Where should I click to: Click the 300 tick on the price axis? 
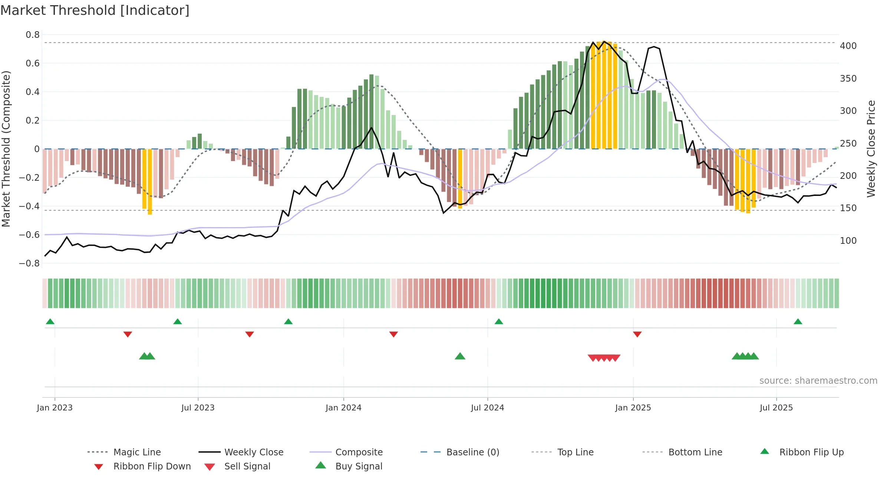[848, 111]
